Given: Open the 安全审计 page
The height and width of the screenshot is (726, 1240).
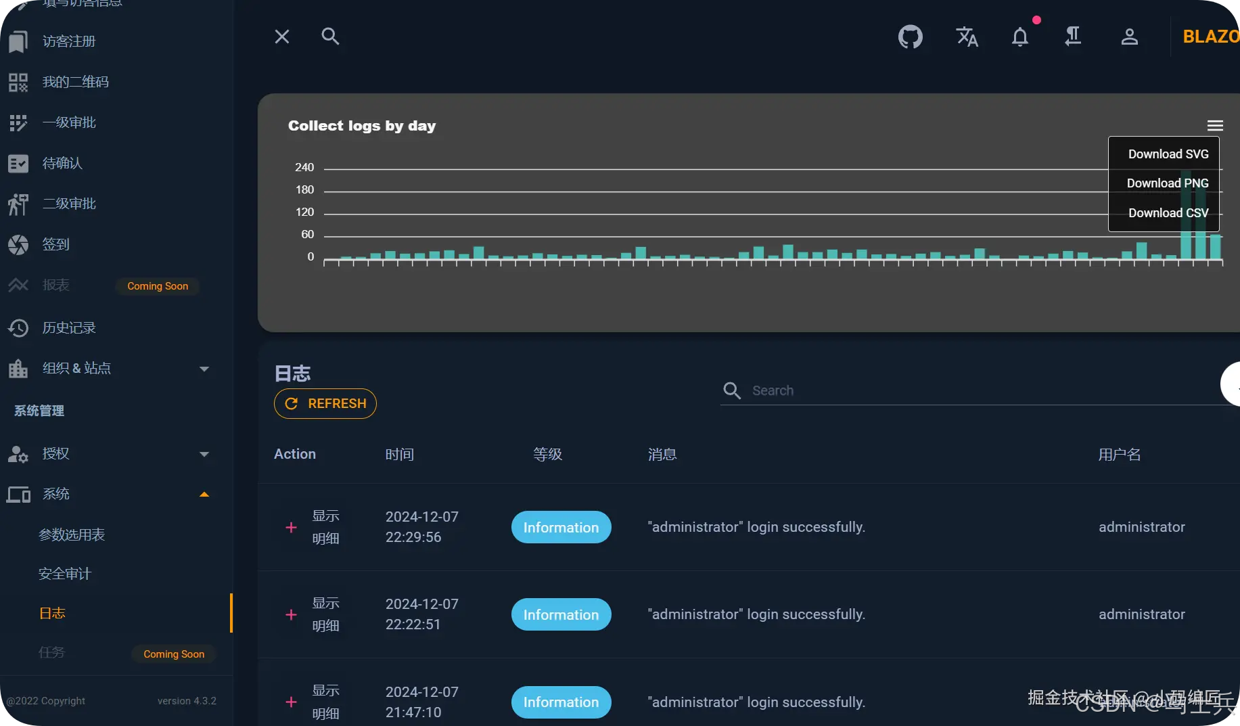Looking at the screenshot, I should (x=64, y=573).
